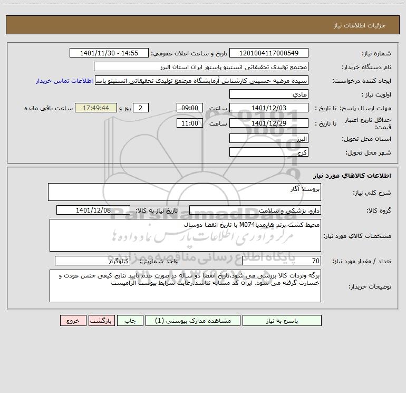Click the شماره نیاز label
The height and width of the screenshot is (393, 406).
[376, 53]
